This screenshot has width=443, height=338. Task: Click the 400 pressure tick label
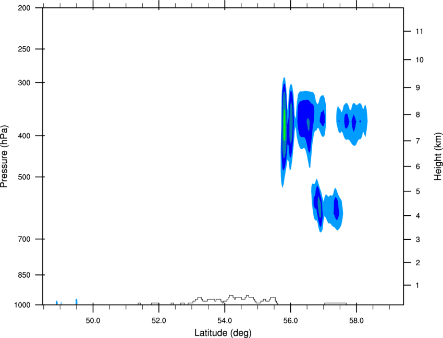coord(24,136)
